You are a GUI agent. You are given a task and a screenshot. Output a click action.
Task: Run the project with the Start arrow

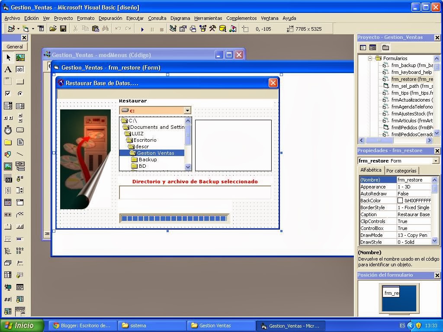[142, 29]
